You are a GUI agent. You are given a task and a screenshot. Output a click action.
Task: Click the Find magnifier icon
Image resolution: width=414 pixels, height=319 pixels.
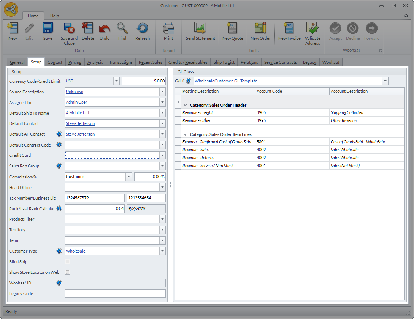(122, 29)
